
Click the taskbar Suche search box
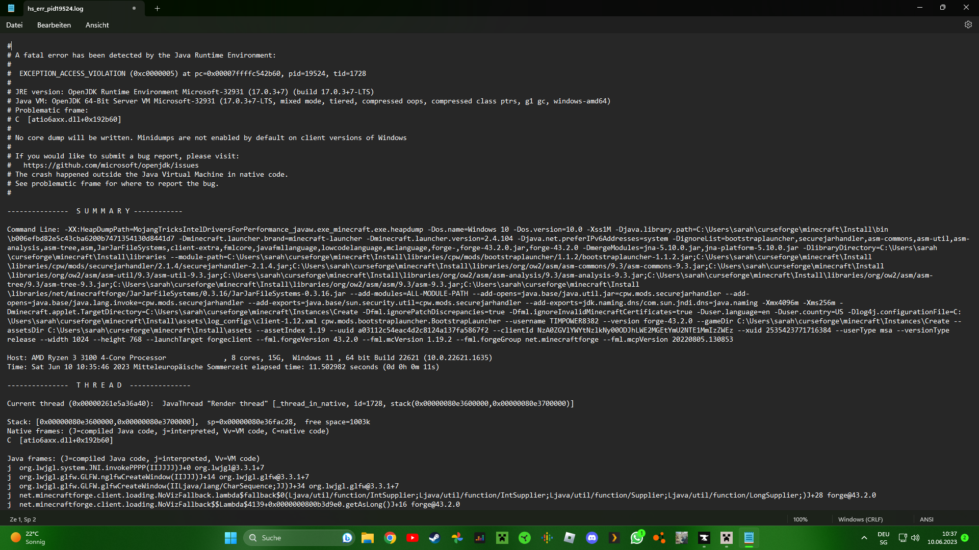(299, 538)
